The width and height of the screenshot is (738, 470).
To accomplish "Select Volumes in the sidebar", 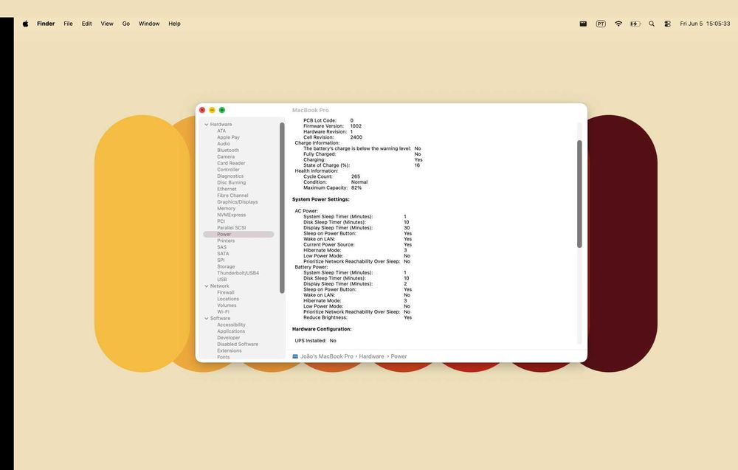I will coord(227,305).
